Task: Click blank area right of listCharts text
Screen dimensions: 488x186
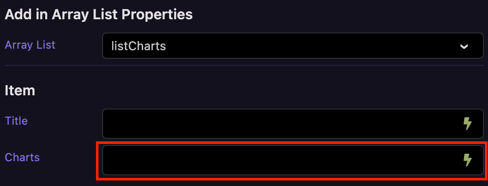Action: pyautogui.click(x=311, y=46)
